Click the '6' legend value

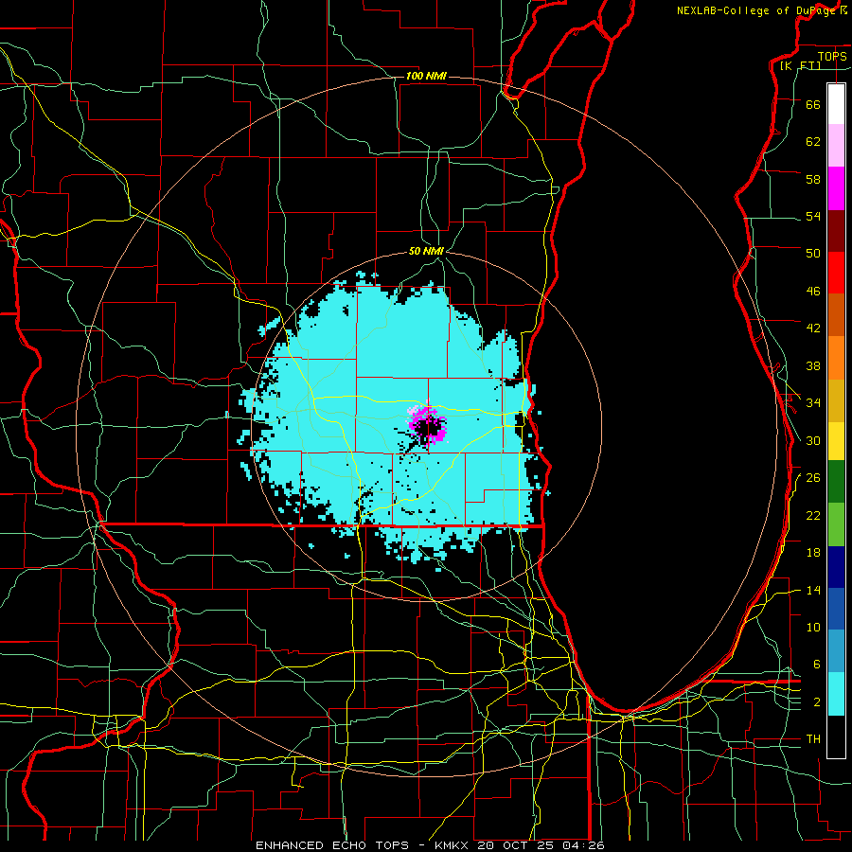point(817,665)
